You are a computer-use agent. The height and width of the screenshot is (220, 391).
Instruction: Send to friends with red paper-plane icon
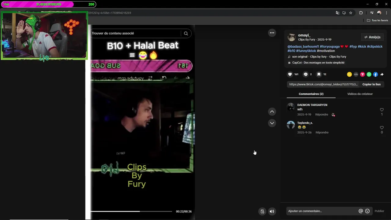tap(363, 74)
